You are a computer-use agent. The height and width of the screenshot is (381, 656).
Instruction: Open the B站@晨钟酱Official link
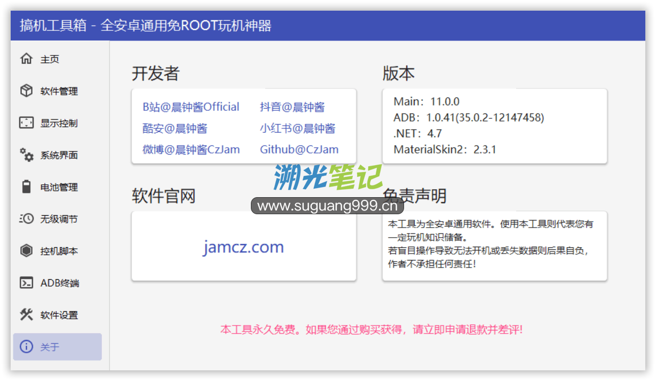tap(191, 107)
